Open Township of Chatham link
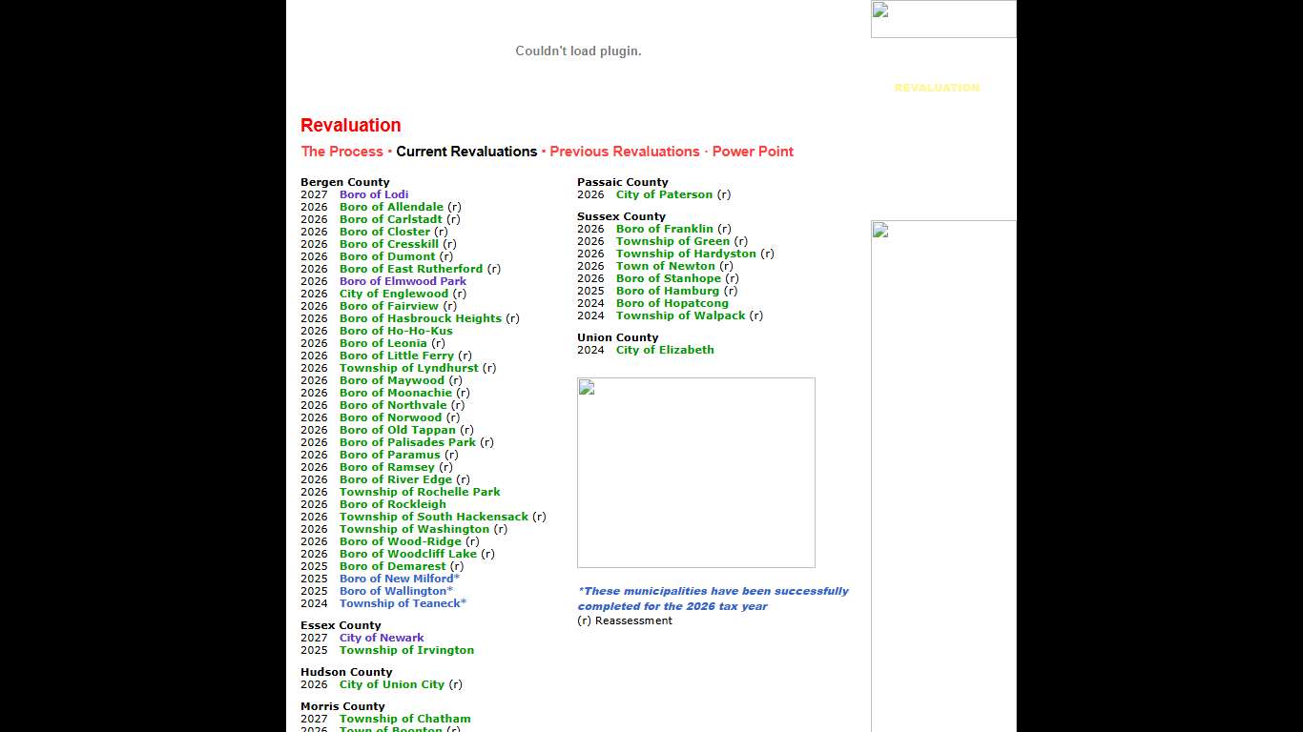The height and width of the screenshot is (732, 1303). tap(404, 719)
